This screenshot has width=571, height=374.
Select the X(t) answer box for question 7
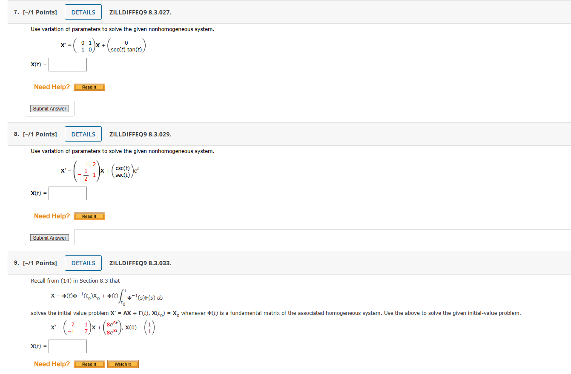pyautogui.click(x=67, y=64)
